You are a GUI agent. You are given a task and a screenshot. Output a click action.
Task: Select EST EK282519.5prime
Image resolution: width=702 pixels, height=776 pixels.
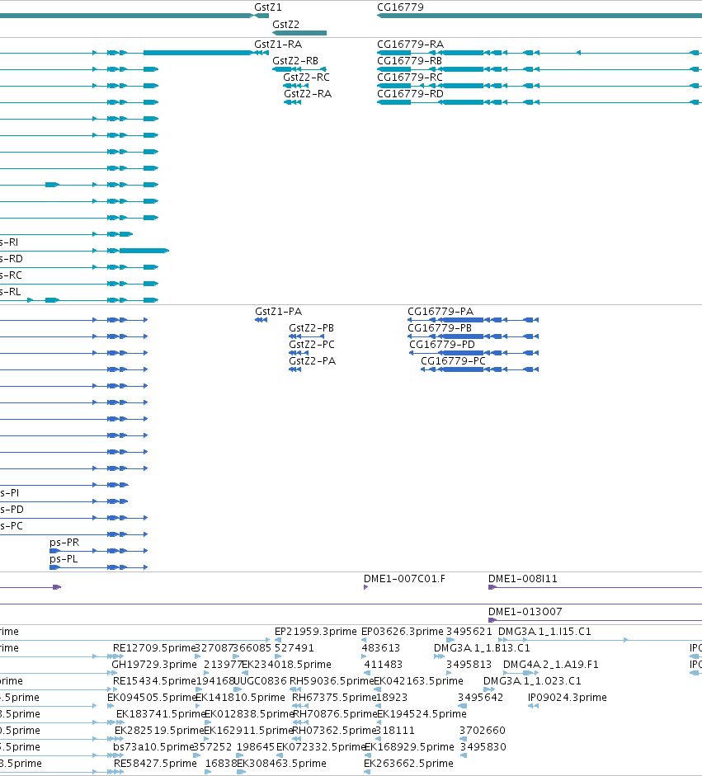[159, 731]
